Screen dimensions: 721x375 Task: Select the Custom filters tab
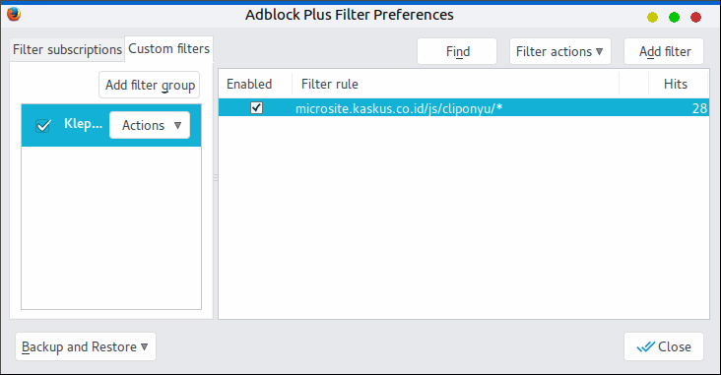[x=168, y=48]
